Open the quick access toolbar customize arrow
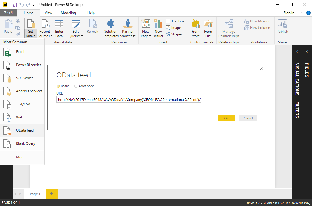 [x=33, y=5]
